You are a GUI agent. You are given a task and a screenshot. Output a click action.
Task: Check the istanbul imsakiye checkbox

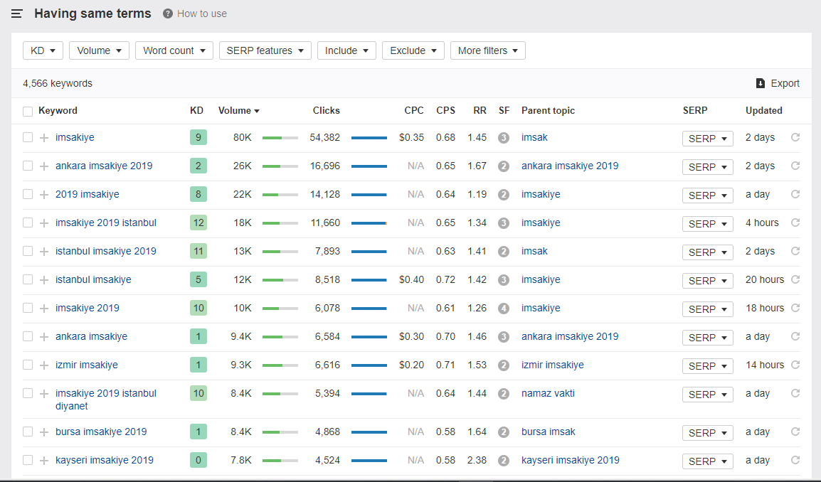tap(28, 279)
